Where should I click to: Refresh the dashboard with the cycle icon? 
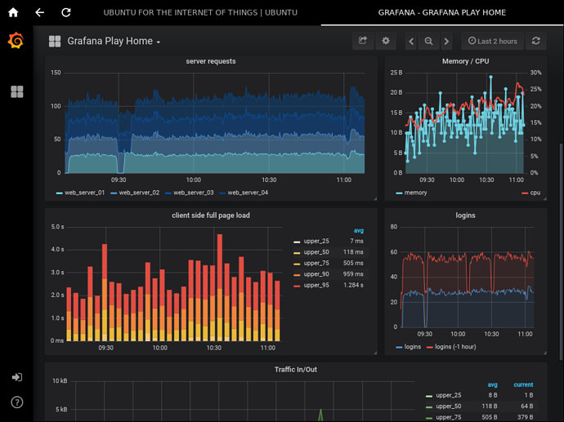pyautogui.click(x=536, y=41)
